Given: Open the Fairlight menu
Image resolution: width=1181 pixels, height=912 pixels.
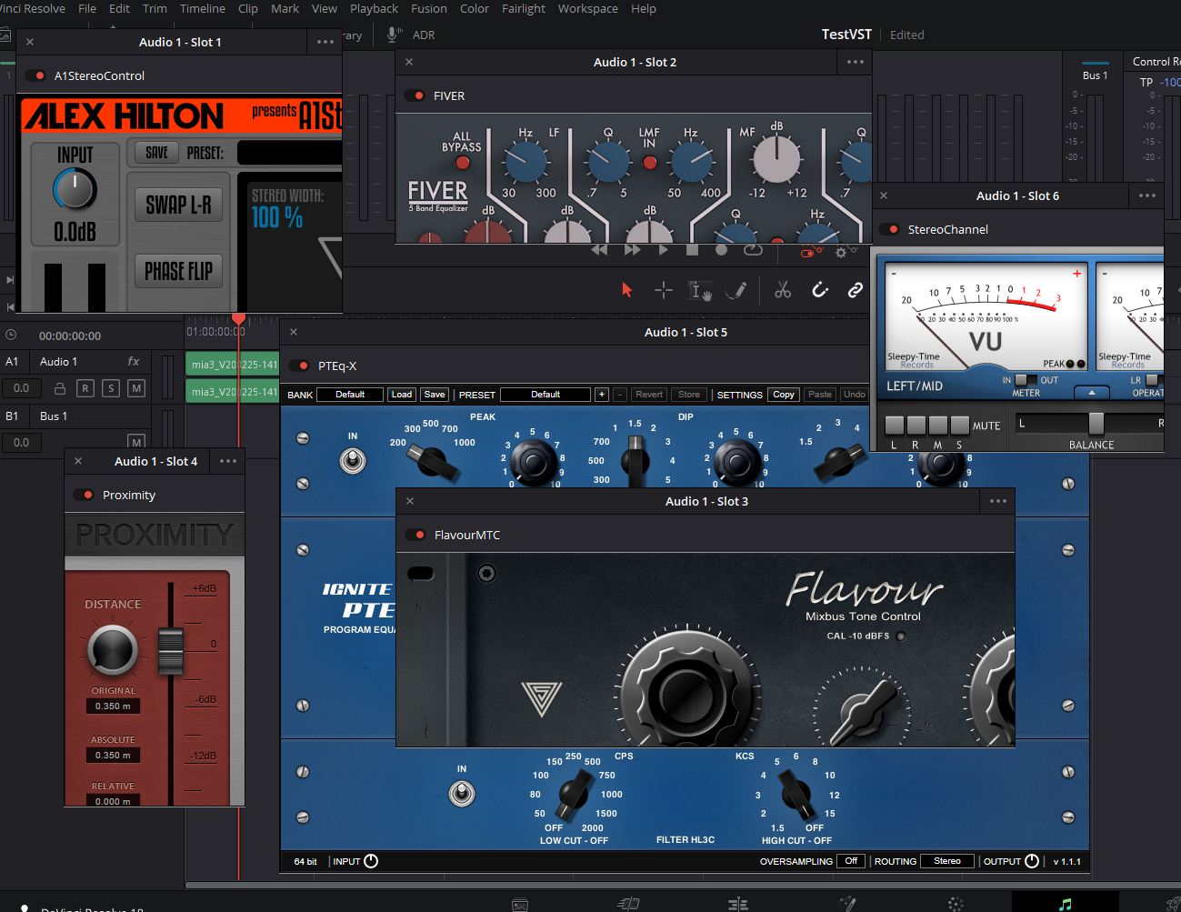Looking at the screenshot, I should pos(524,8).
